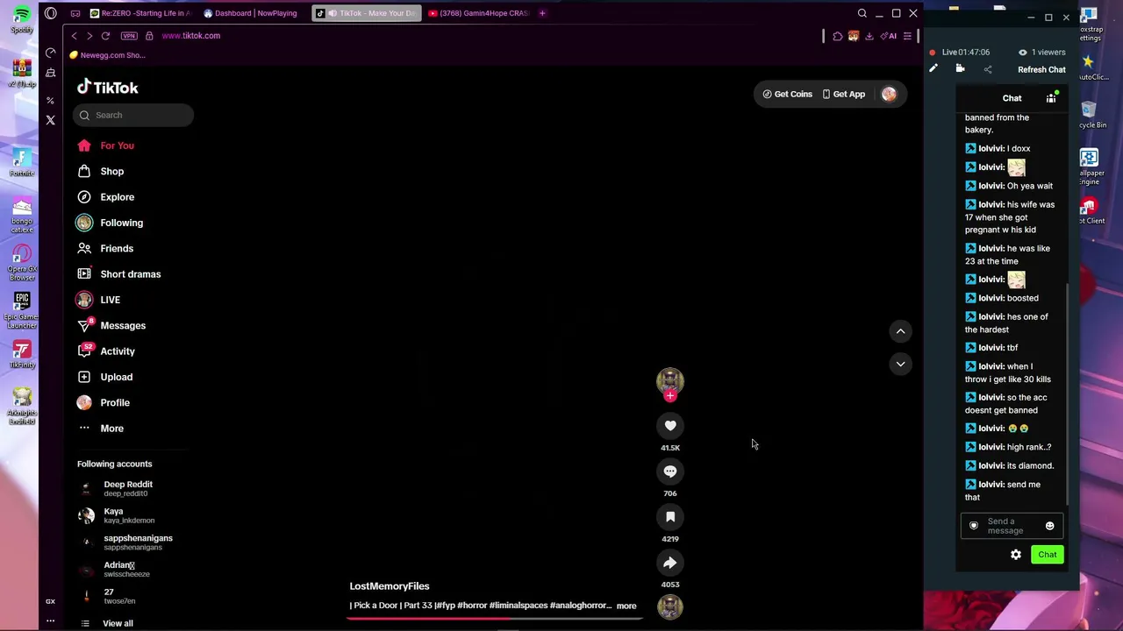Toggle the VPN badge in address bar
This screenshot has height=631, width=1123.
[x=129, y=36]
